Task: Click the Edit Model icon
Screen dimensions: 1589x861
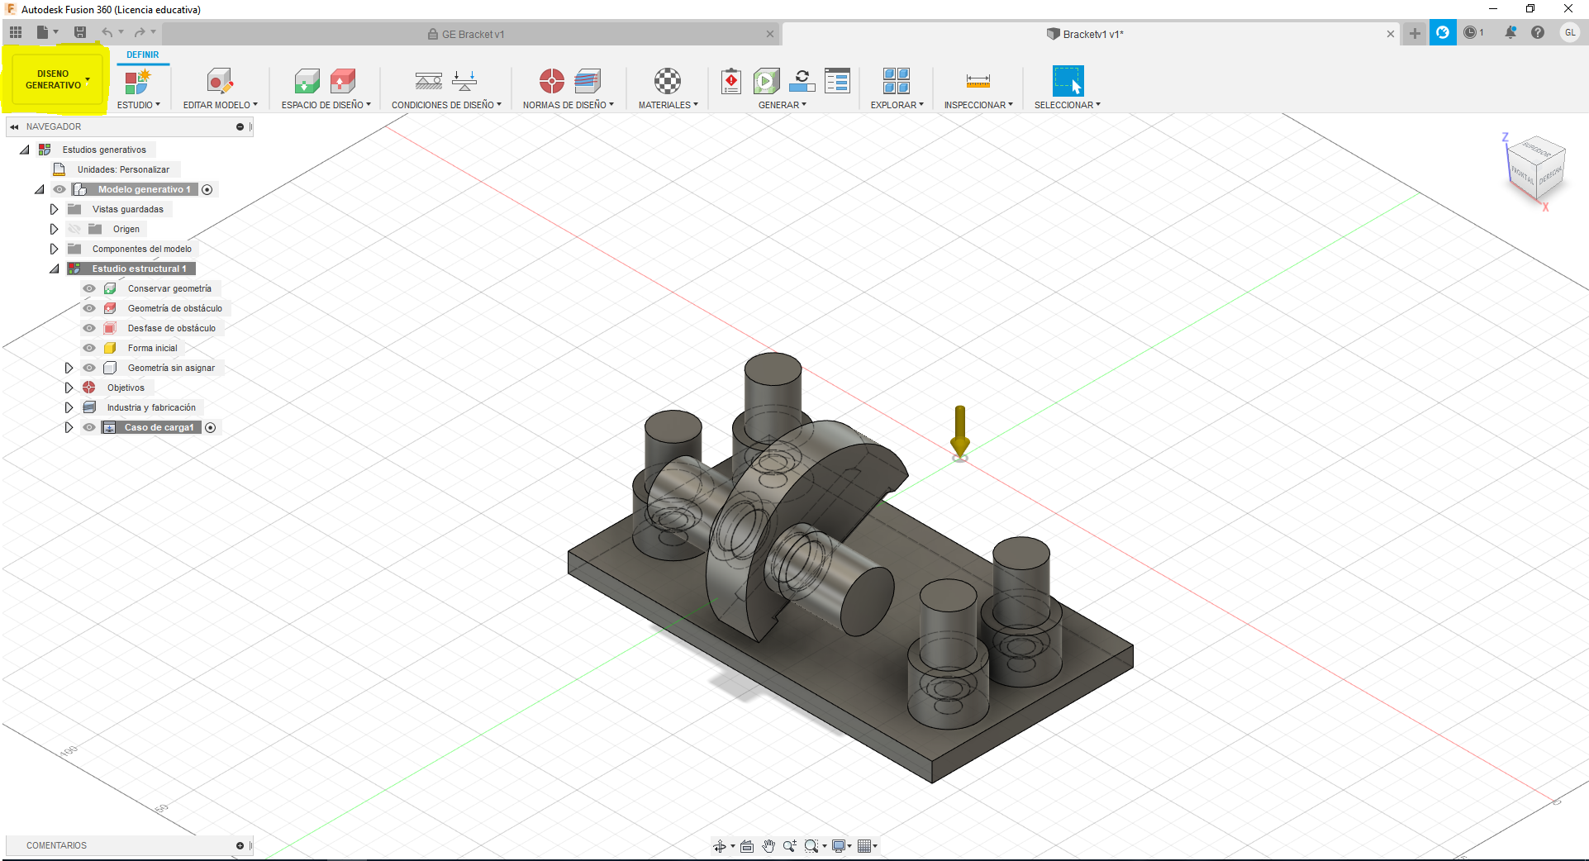Action: click(x=220, y=81)
